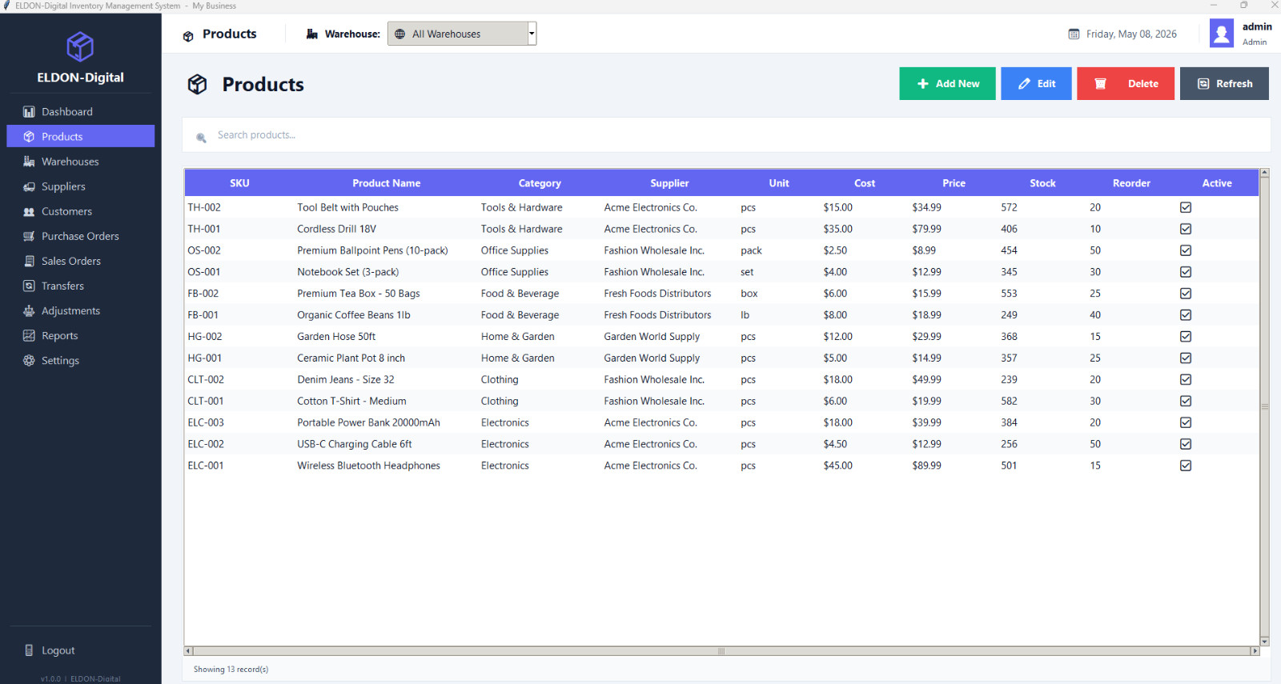Click the Logout door icon
Screen dimensions: 1281x684
point(29,650)
